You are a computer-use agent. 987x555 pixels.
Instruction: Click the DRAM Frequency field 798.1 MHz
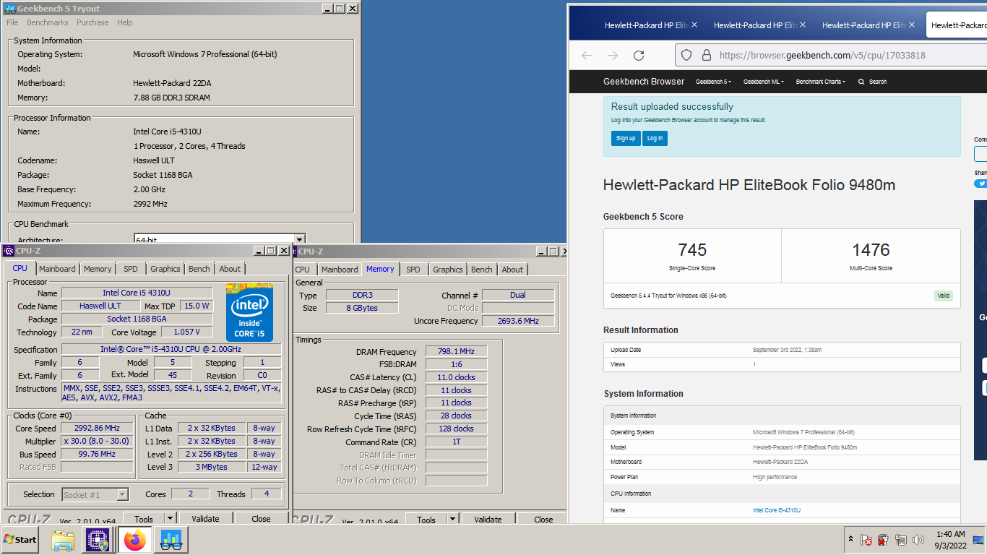[456, 351]
